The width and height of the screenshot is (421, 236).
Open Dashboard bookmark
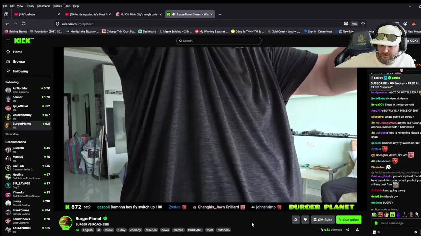tap(147, 31)
